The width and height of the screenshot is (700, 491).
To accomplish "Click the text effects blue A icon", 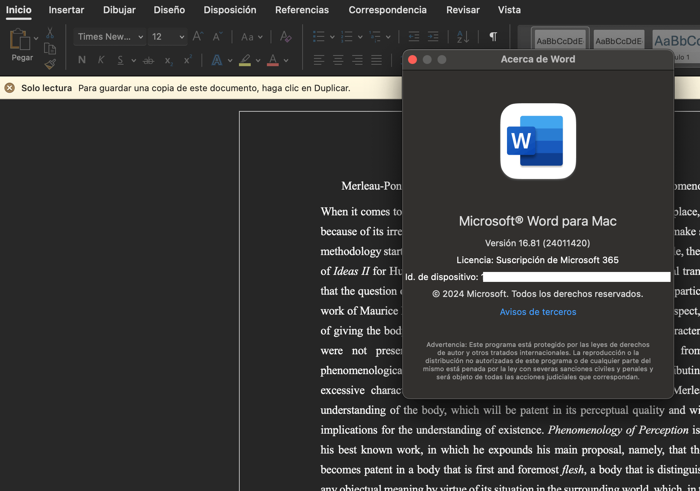I will coord(217,60).
